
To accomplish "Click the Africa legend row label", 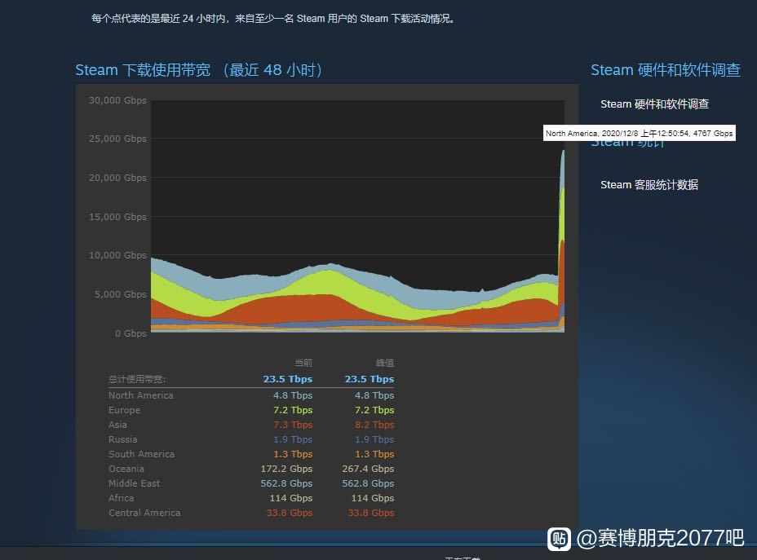I will (121, 498).
